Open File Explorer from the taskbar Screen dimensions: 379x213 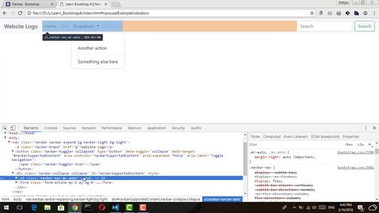click(x=47, y=208)
